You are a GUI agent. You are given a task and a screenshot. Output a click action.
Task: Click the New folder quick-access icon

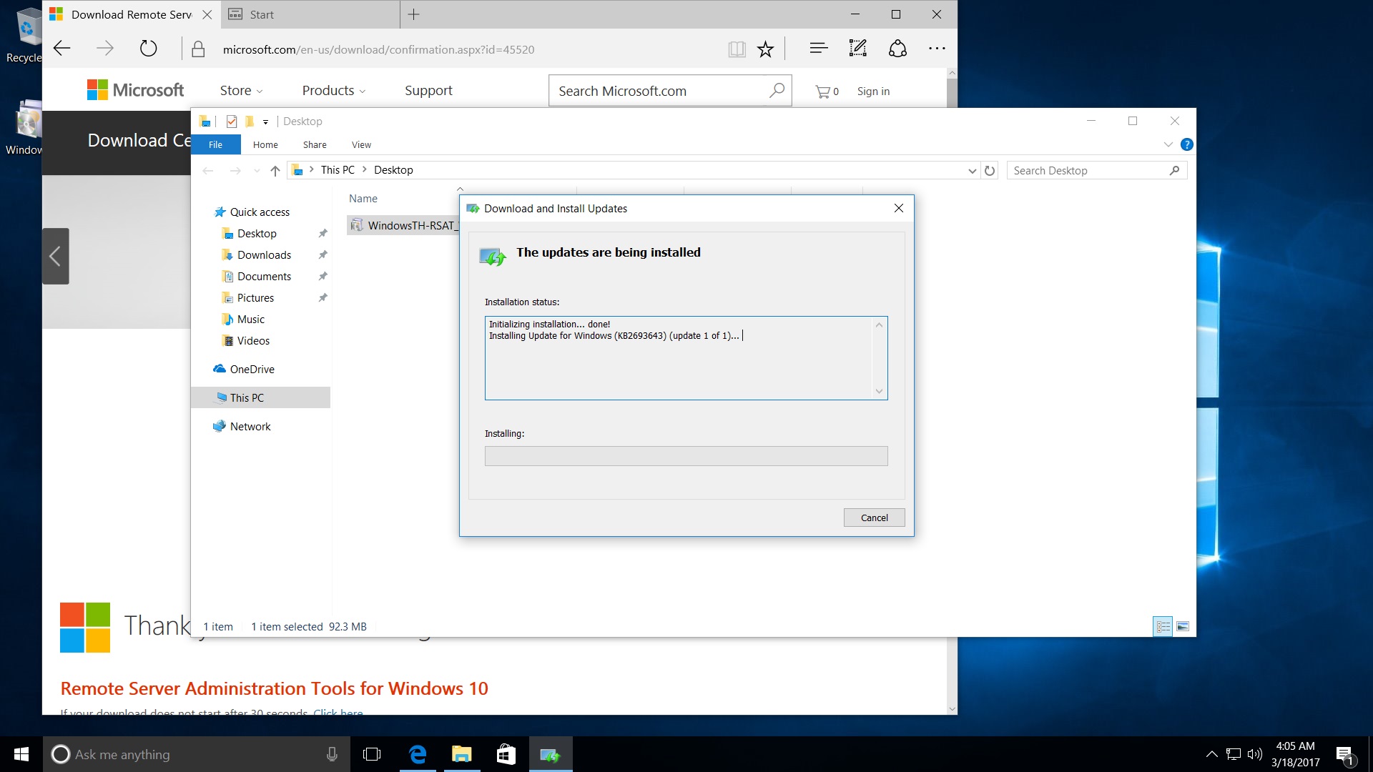(250, 122)
